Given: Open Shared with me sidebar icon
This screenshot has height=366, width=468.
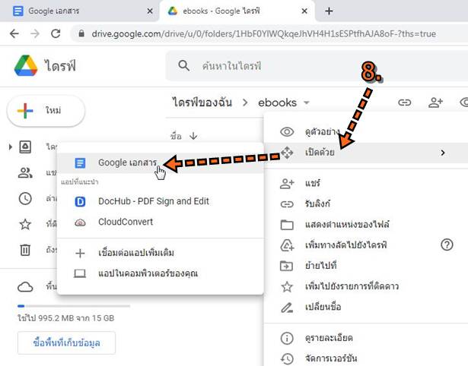Looking at the screenshot, I should [x=25, y=172].
